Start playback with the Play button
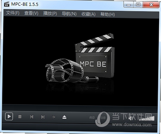This screenshot has height=134, width=161. click(9, 117)
